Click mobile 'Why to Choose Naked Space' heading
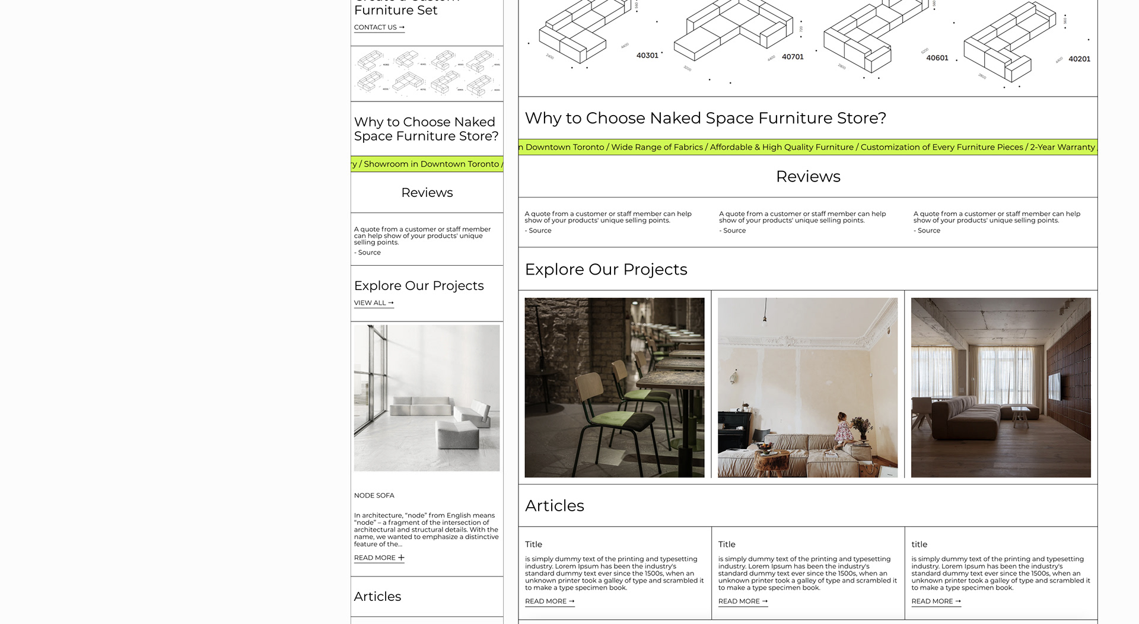Screen dimensions: 1139x624 coord(427,129)
